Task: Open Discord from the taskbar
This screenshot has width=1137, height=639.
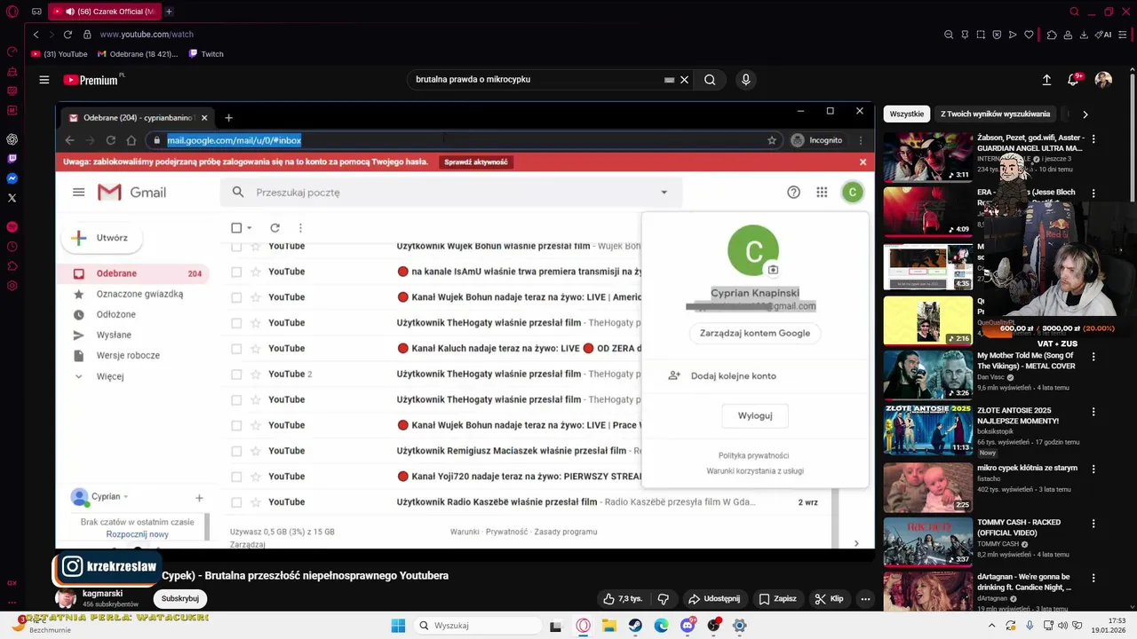Action: pos(688,626)
